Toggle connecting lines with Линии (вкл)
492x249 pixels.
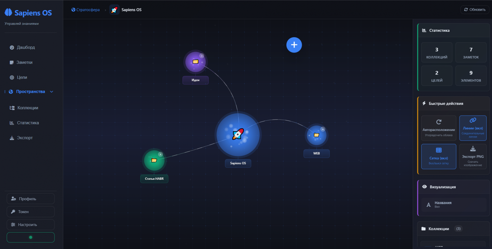click(472, 128)
